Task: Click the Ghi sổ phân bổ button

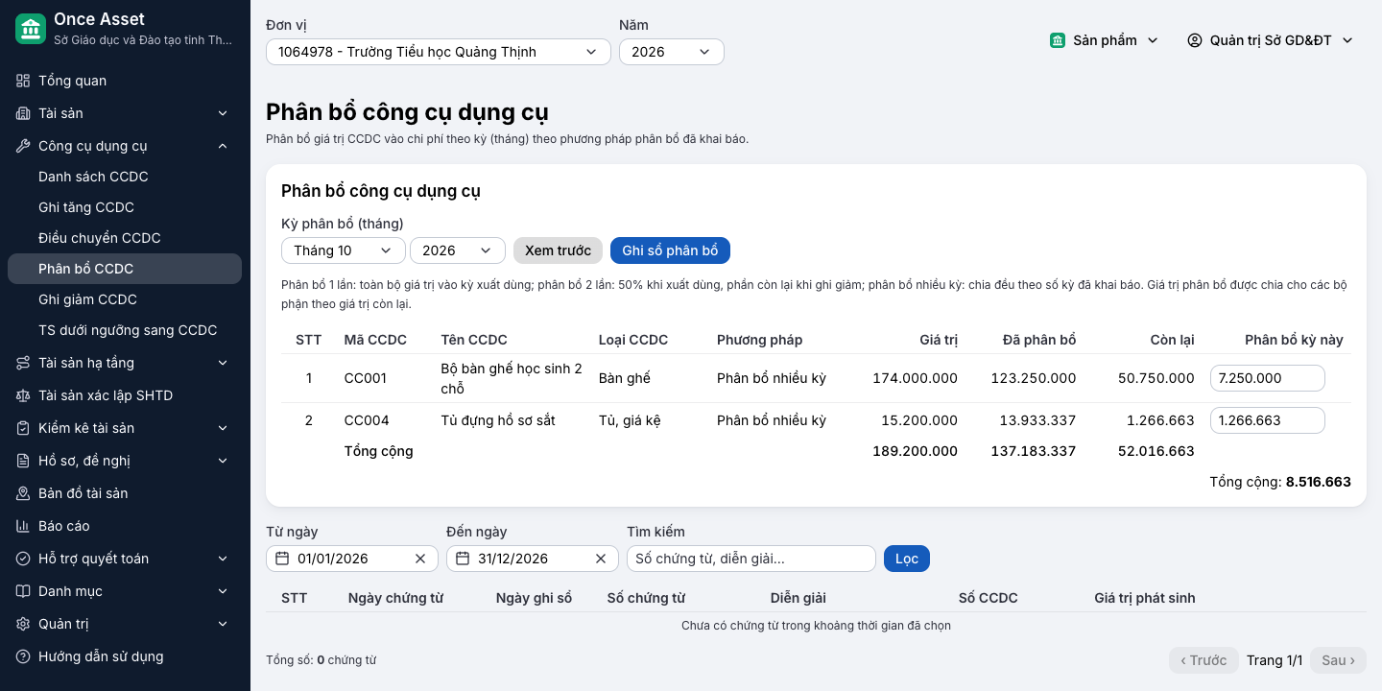Action: pyautogui.click(x=670, y=250)
